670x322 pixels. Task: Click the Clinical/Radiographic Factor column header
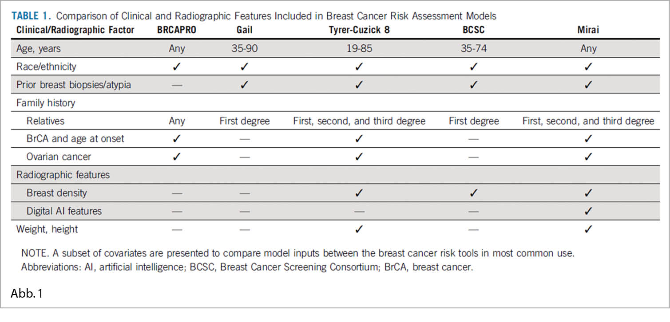pos(75,30)
